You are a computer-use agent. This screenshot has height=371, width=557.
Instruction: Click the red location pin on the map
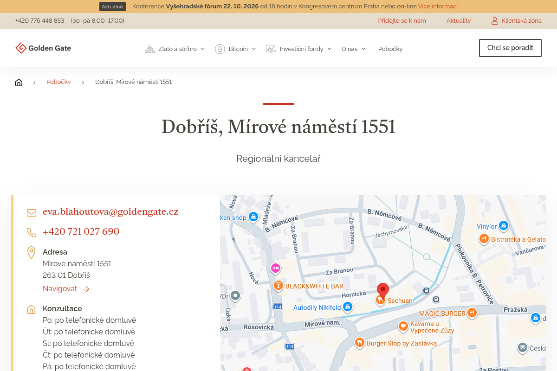pos(382,290)
